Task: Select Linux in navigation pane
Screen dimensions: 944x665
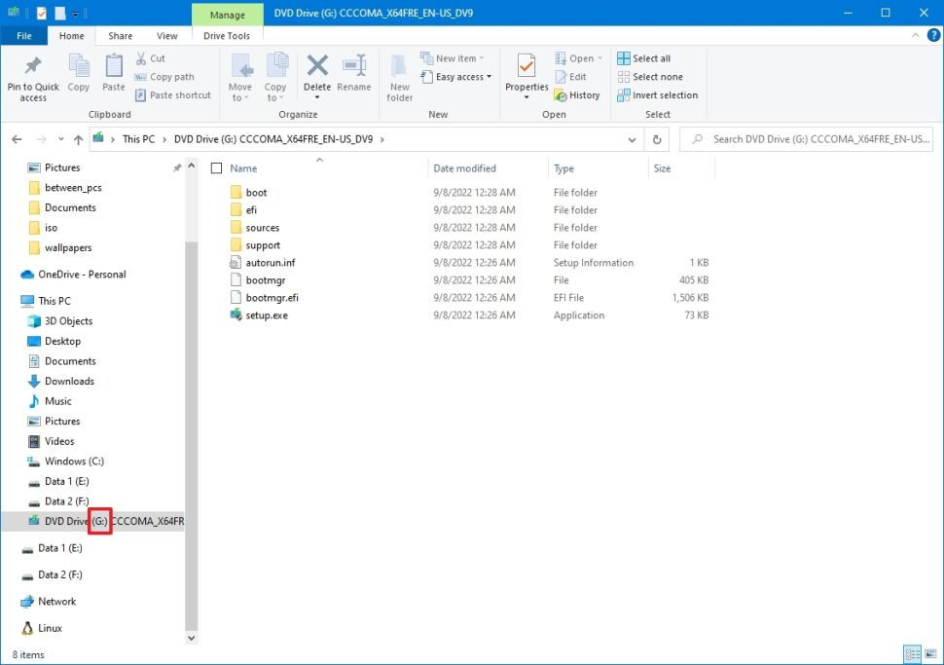Action: [42, 628]
